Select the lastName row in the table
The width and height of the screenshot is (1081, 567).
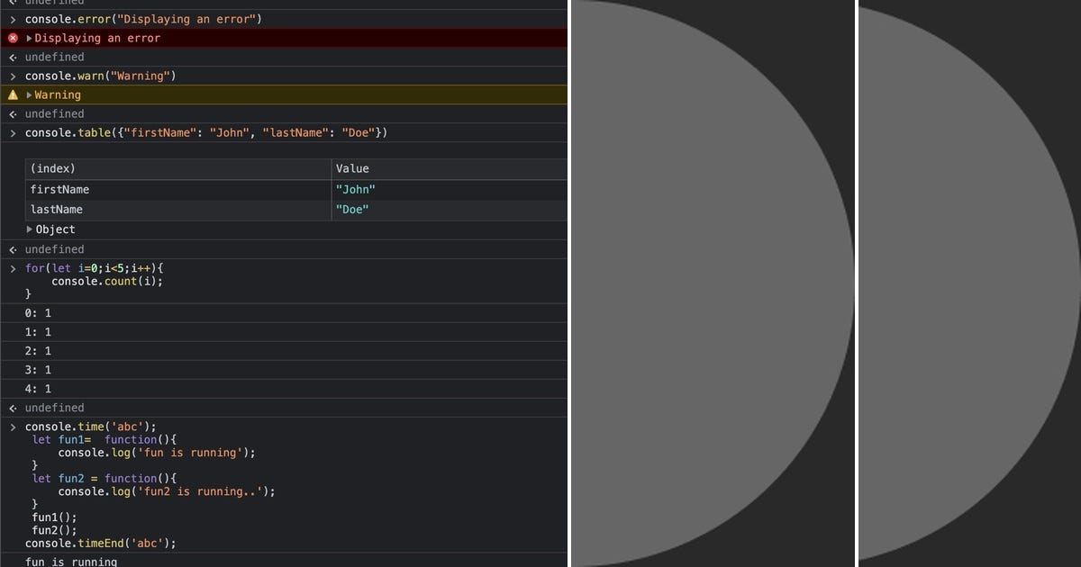[59, 209]
